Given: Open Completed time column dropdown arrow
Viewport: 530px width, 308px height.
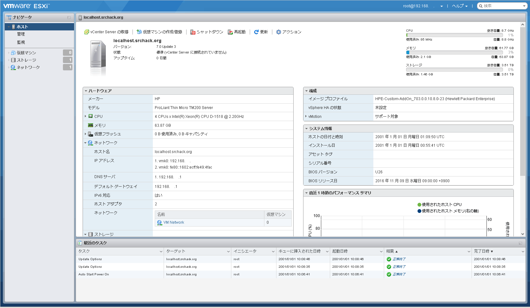Looking at the screenshot, I should (x=523, y=252).
